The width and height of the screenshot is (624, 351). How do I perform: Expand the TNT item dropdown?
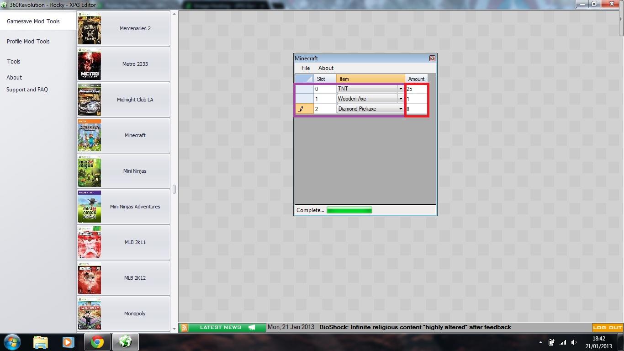401,89
